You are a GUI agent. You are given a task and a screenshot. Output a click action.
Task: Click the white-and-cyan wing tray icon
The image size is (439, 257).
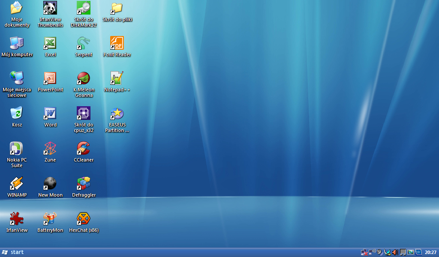(388, 252)
